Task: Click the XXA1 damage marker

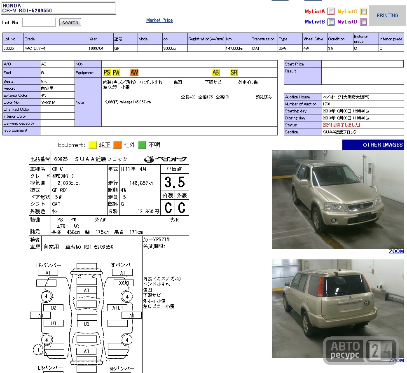Action: (124, 283)
